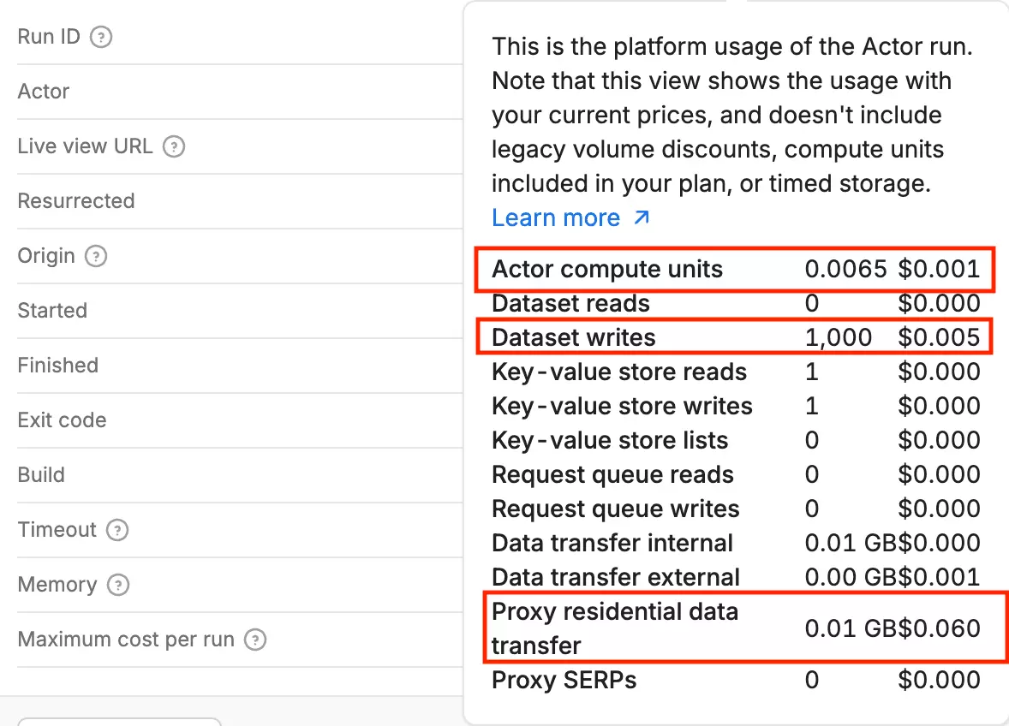
Task: Click the Live view URL help icon
Action: tap(174, 146)
